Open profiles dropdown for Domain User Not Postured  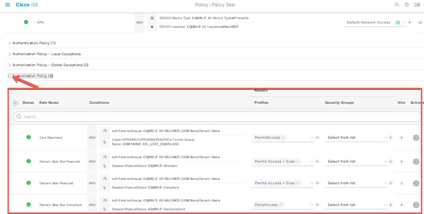[312, 162]
